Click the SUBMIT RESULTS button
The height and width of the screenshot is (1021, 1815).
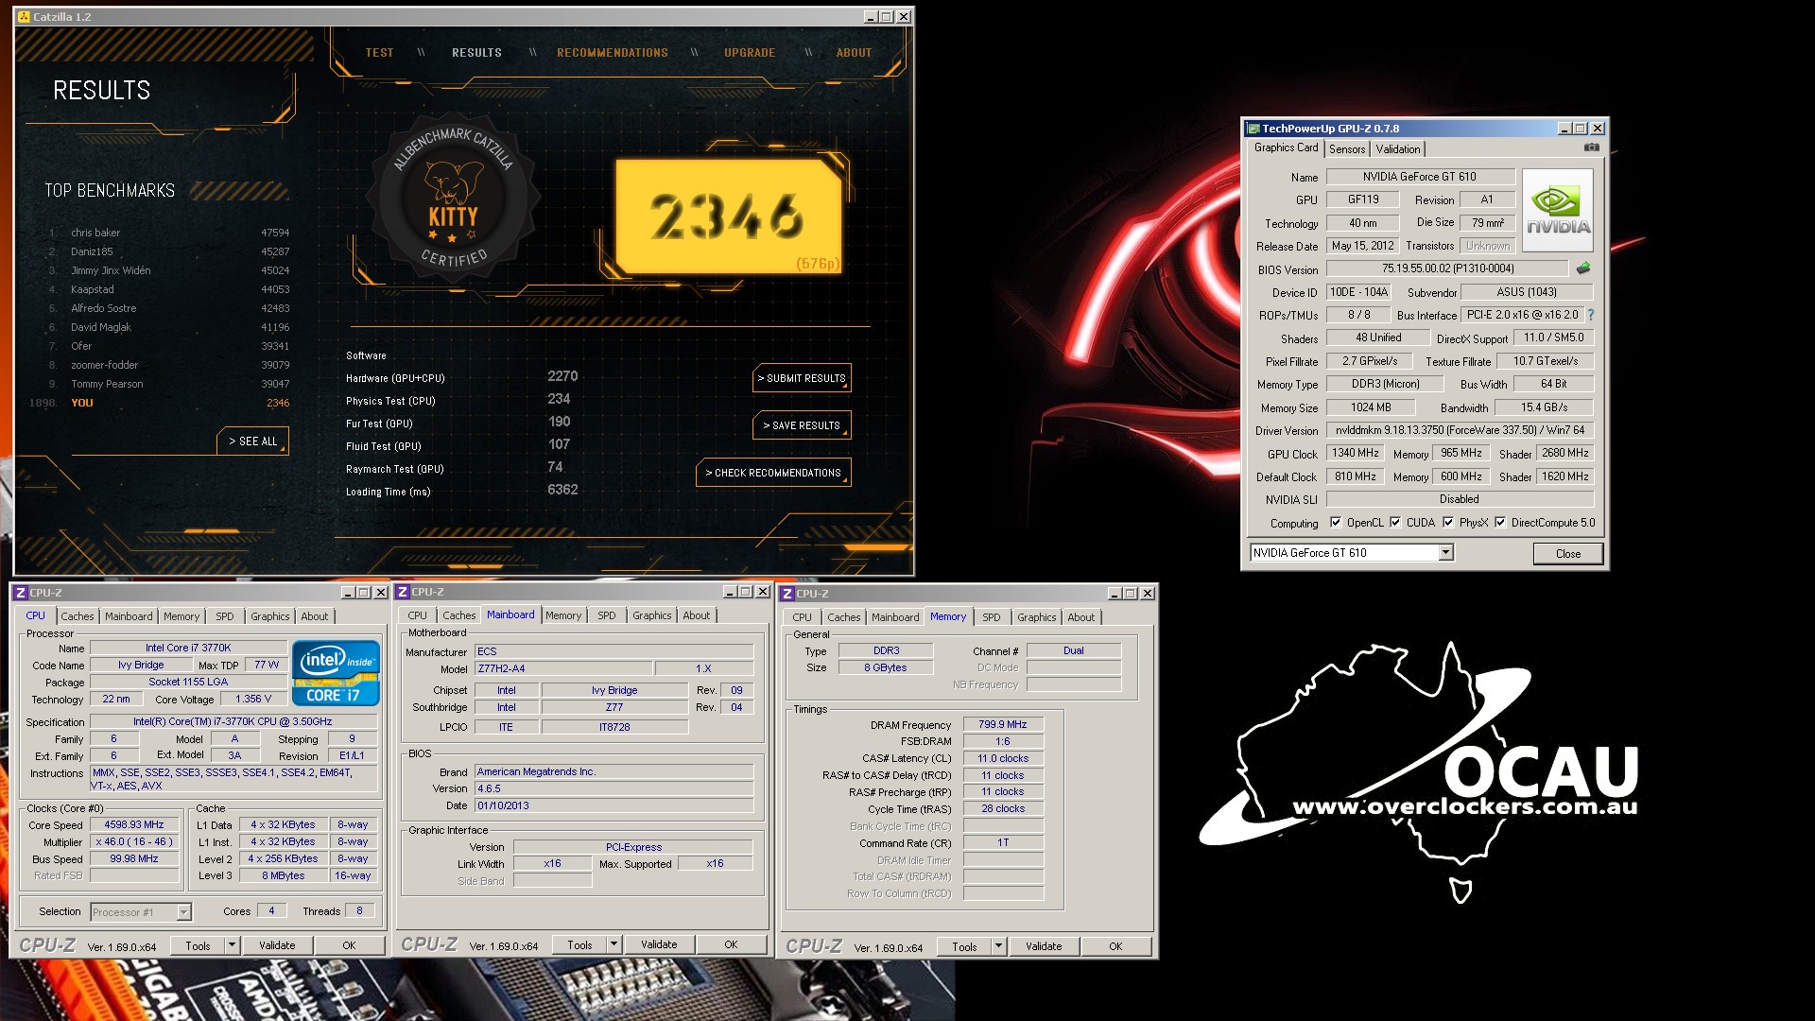(802, 378)
